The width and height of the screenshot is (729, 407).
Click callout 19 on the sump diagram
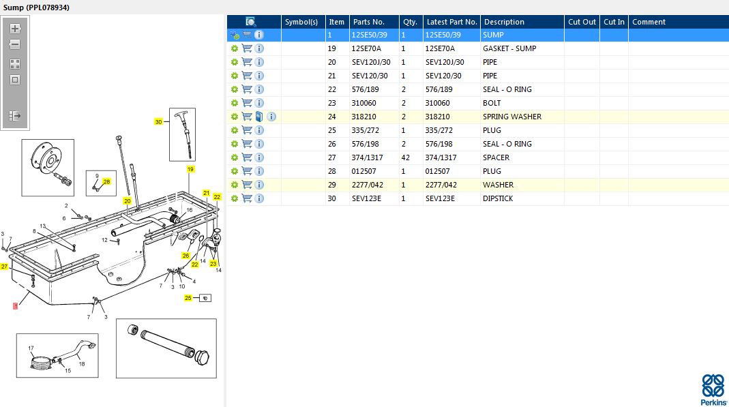coord(190,168)
